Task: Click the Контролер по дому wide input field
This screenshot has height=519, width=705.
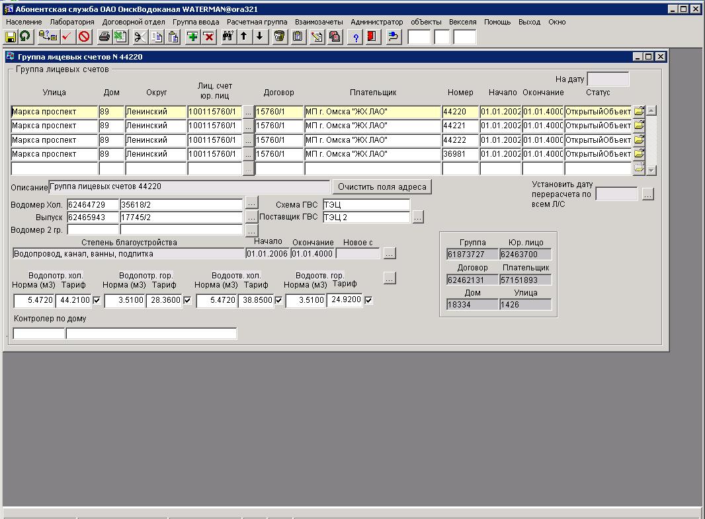Action: (x=151, y=334)
